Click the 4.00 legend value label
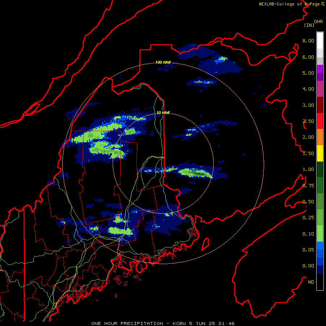 tap(308, 89)
